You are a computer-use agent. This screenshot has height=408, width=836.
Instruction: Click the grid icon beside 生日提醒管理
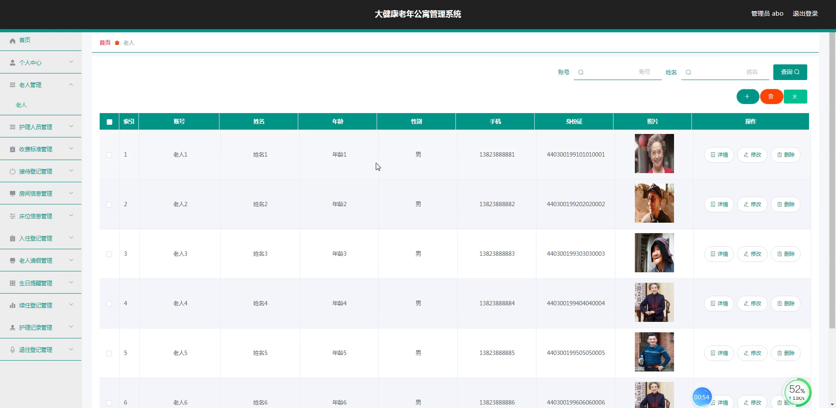[13, 283]
